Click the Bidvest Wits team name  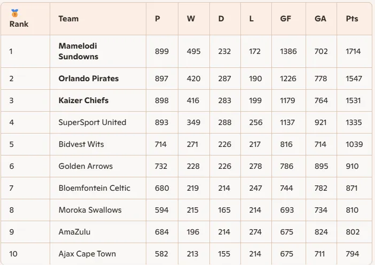tap(81, 144)
